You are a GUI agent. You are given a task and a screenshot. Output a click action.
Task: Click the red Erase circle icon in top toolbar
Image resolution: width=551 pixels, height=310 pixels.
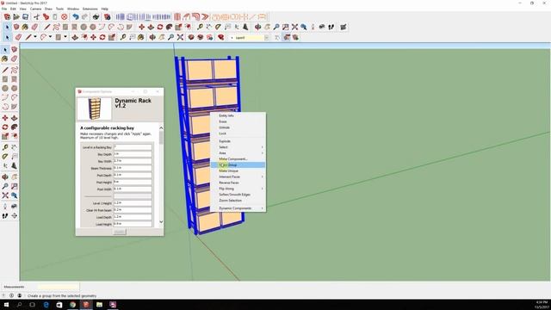pyautogui.click(x=64, y=16)
